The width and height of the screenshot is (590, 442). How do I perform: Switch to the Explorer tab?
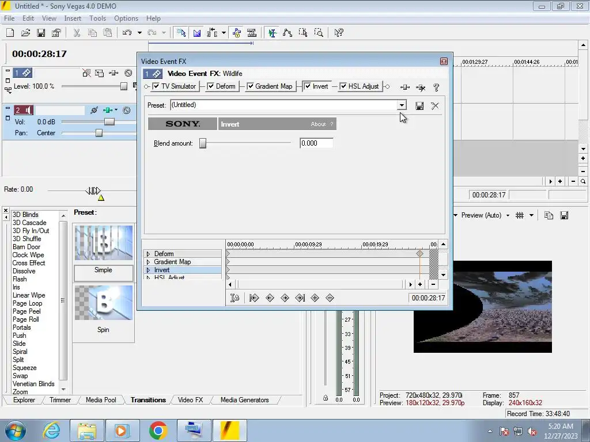coord(24,400)
